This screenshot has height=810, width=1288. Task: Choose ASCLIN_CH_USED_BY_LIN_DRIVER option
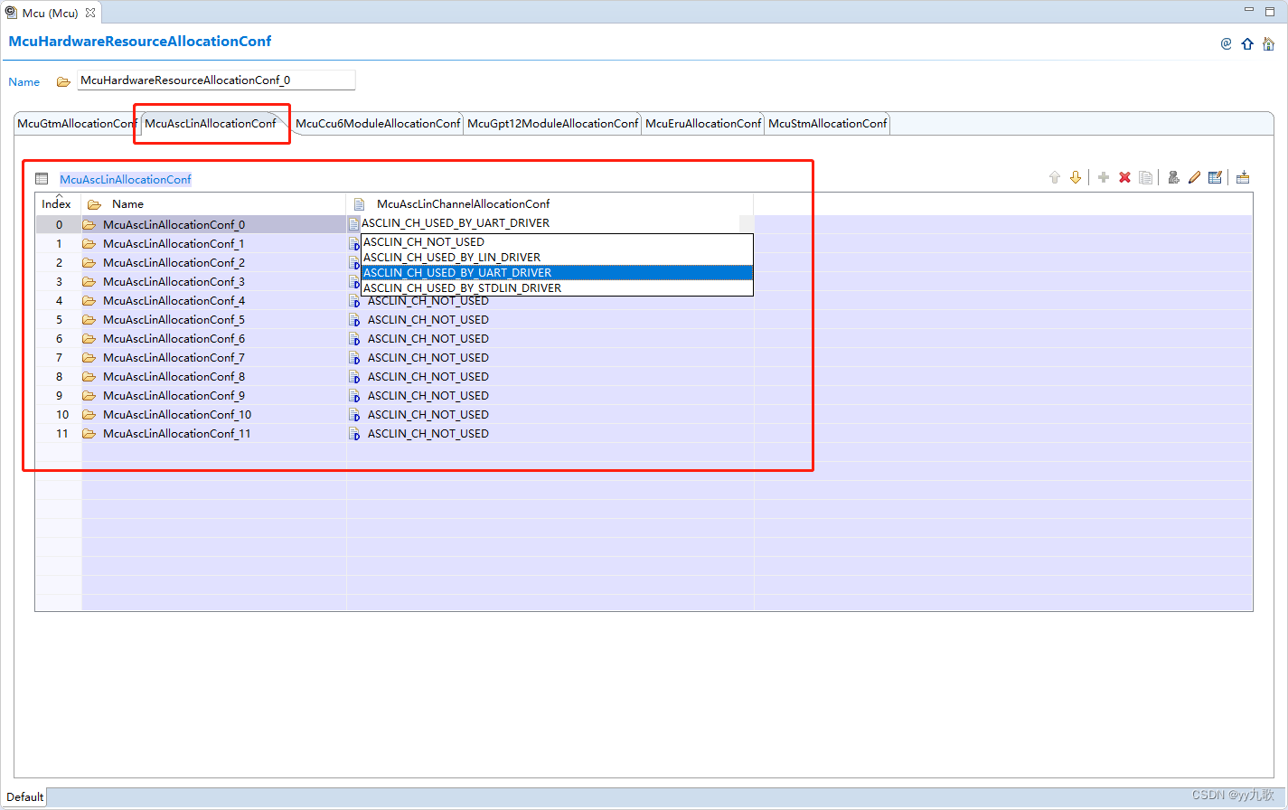click(x=557, y=258)
